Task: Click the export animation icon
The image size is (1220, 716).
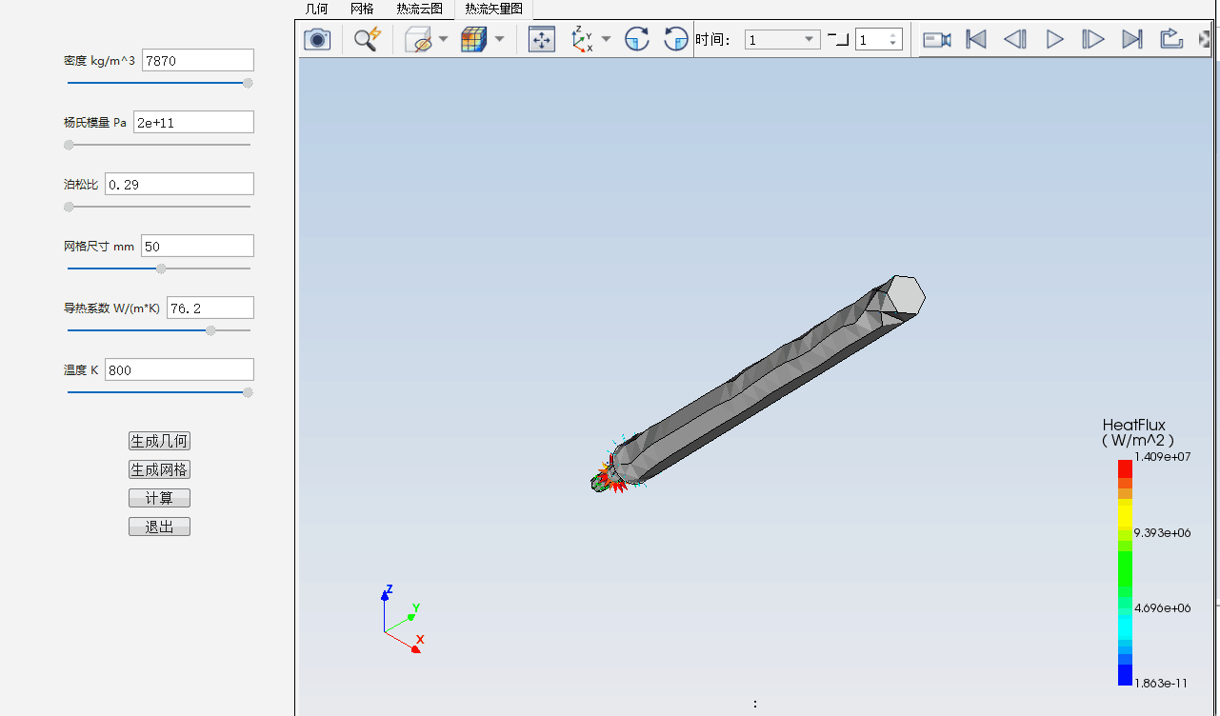Action: pyautogui.click(x=1171, y=39)
